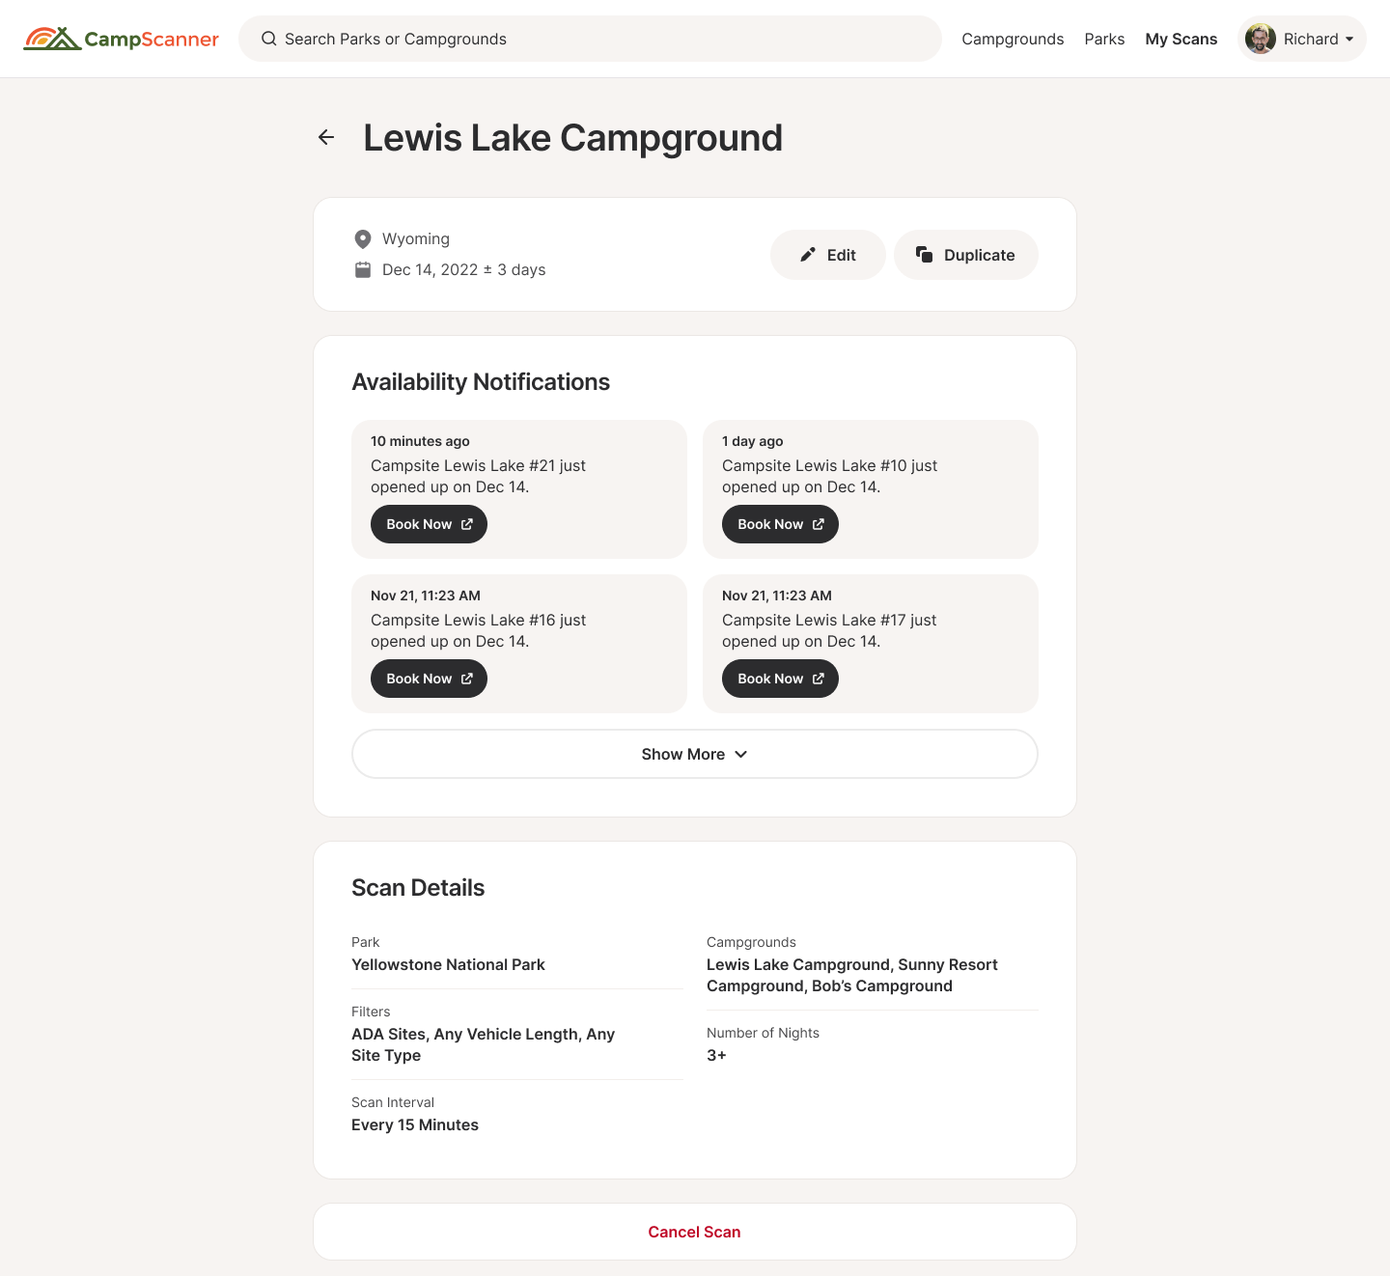Image resolution: width=1390 pixels, height=1276 pixels.
Task: Click the CampScanner tent logo
Action: click(x=52, y=39)
